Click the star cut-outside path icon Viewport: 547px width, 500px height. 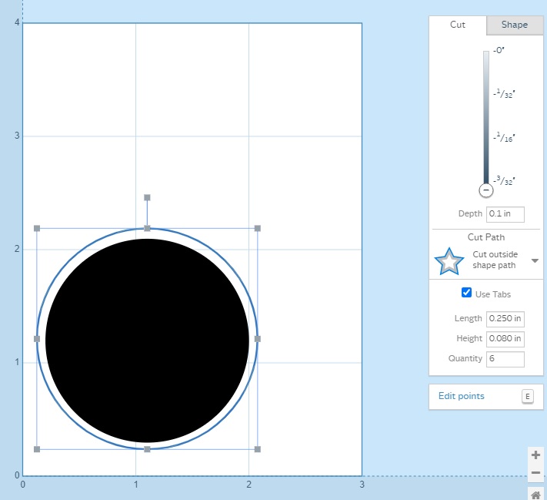449,261
